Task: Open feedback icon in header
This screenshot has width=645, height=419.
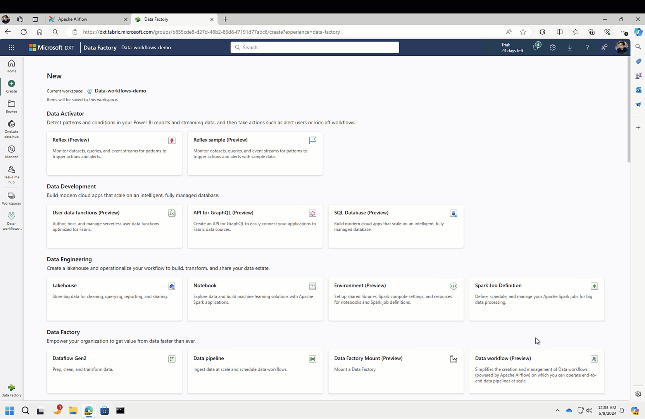Action: (x=604, y=47)
